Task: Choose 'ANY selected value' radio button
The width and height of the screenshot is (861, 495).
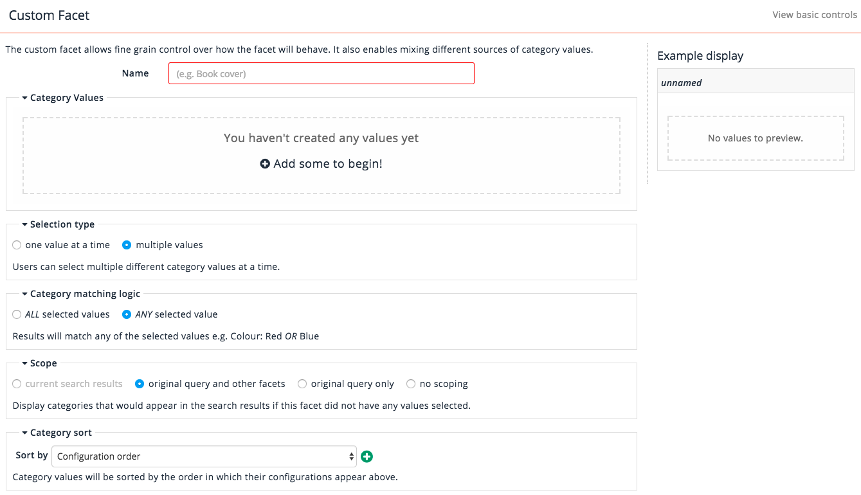Action: coord(127,314)
